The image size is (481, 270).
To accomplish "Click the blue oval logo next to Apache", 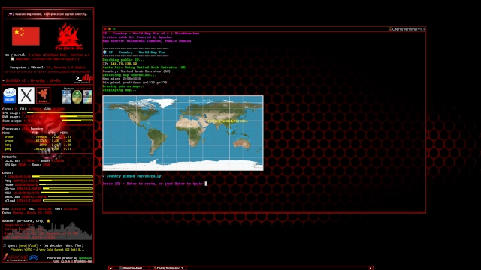I will tap(33, 258).
